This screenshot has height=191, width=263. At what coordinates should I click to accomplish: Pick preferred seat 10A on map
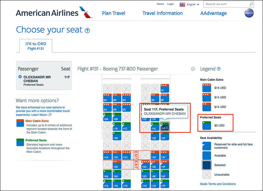(x=107, y=117)
